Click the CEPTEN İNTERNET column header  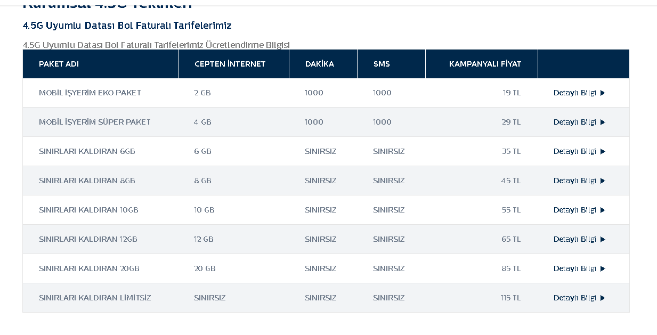[x=230, y=64]
